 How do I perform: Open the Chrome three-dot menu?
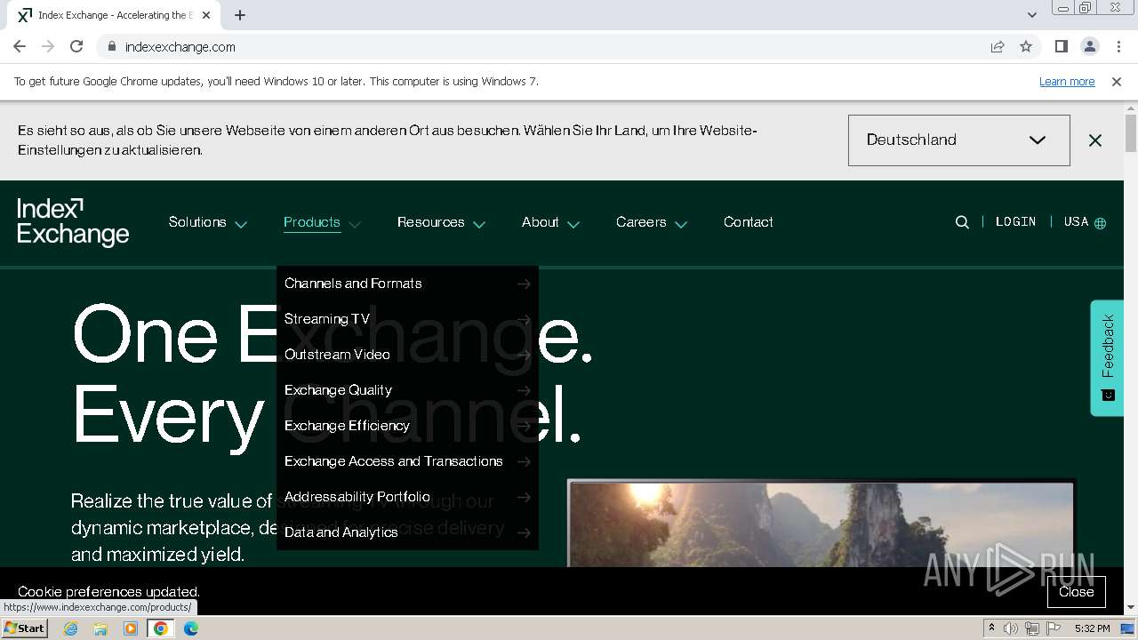[1118, 46]
